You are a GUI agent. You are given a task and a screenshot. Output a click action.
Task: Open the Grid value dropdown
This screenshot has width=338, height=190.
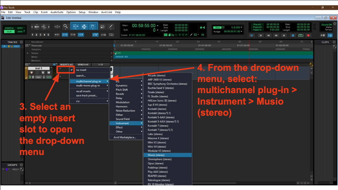(241, 28)
